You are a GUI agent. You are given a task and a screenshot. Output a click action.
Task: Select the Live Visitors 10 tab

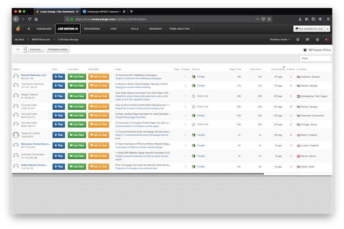click(68, 29)
